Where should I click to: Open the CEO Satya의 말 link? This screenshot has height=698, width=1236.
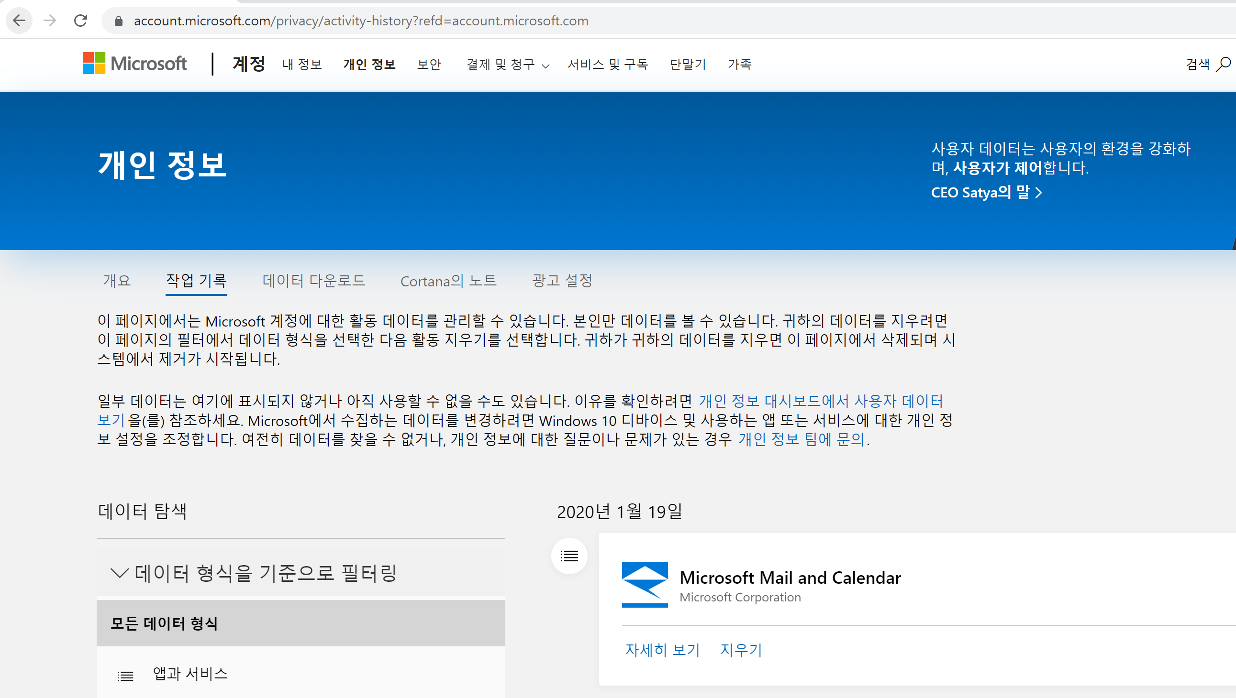click(986, 192)
